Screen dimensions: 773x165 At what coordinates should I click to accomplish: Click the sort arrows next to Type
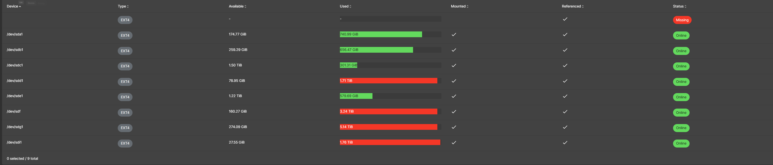128,6
